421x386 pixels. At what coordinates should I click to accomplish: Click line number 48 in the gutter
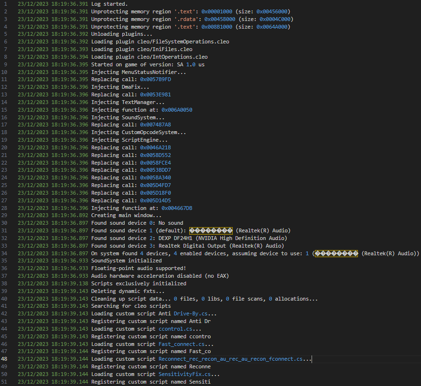[6, 359]
